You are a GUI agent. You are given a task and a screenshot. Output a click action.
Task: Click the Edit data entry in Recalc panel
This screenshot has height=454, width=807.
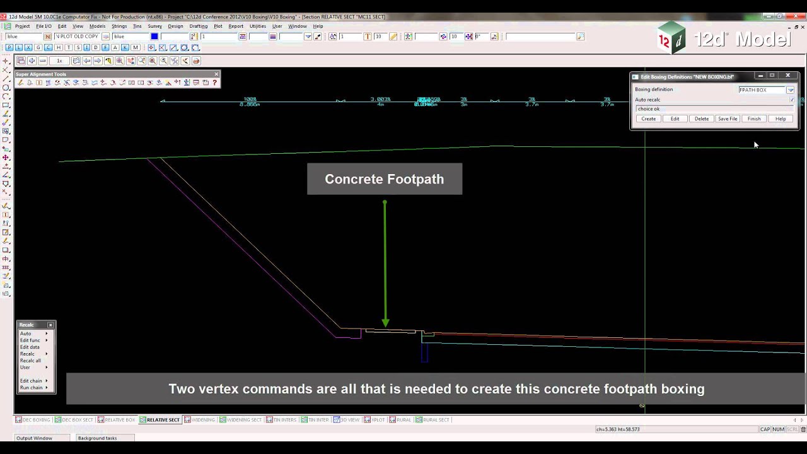coord(30,347)
